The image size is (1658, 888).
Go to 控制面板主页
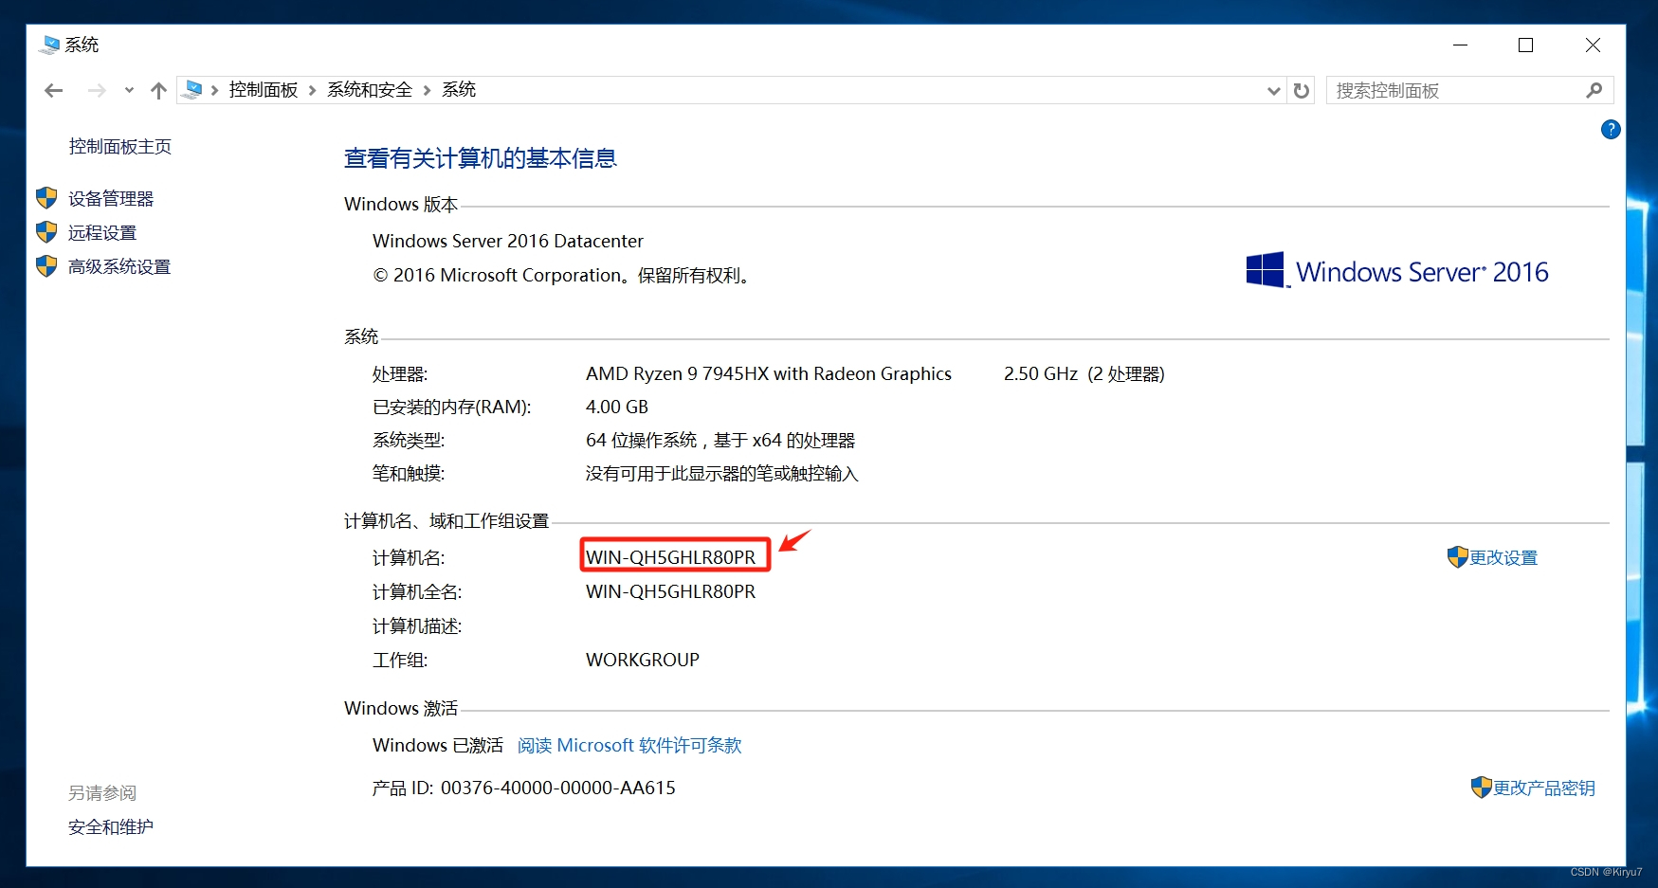pos(119,147)
